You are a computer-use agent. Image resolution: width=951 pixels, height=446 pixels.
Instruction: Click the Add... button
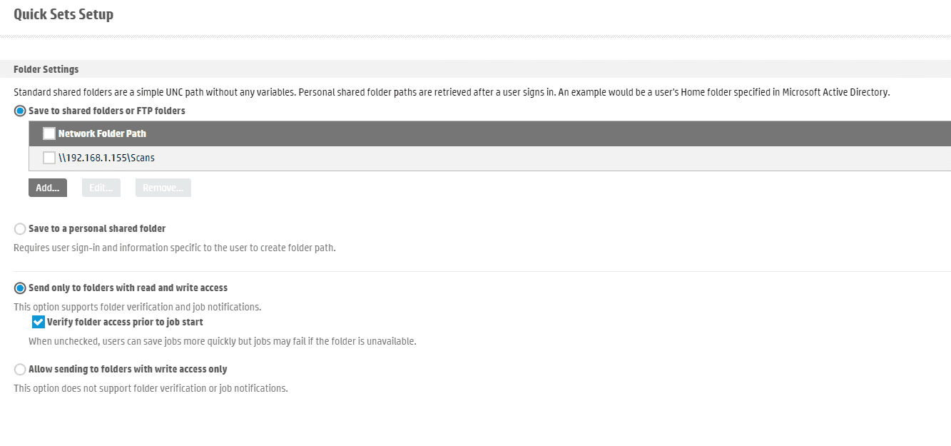[48, 188]
